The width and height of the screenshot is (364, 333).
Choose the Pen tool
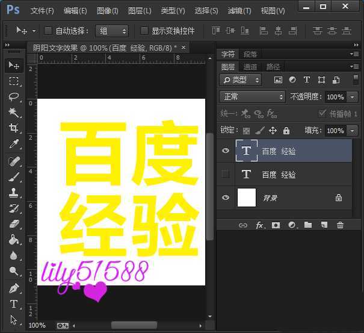(14, 288)
